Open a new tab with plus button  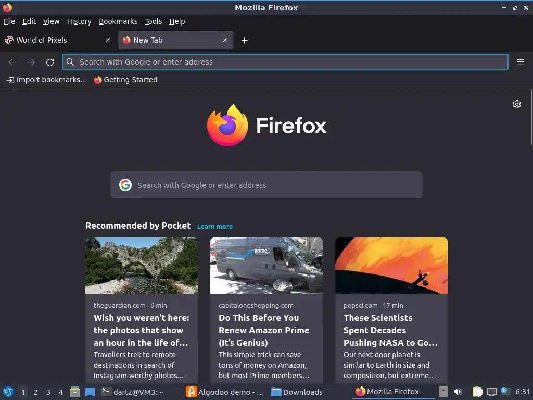[x=244, y=41]
